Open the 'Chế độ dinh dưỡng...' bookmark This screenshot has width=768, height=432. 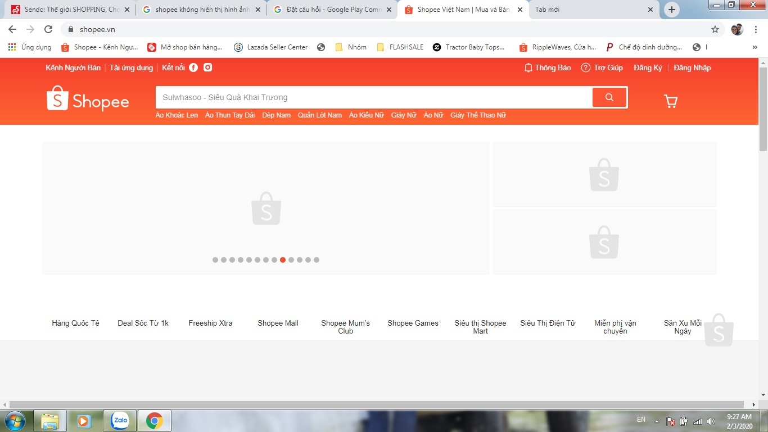(x=644, y=47)
